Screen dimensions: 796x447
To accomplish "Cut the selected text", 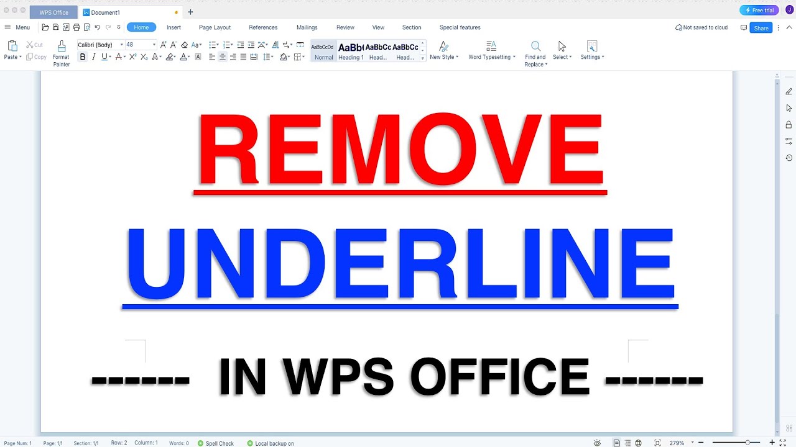I will click(35, 45).
